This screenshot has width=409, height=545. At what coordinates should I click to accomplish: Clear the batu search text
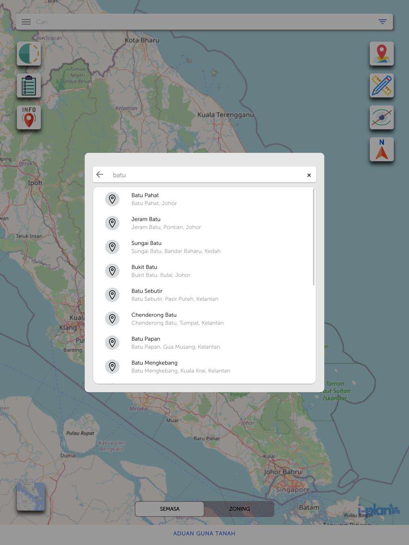309,175
